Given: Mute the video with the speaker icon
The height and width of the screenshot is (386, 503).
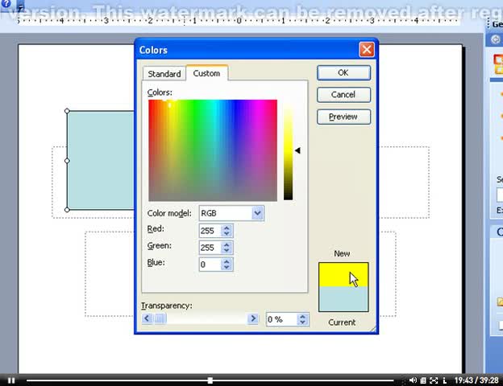Looking at the screenshot, I should click(x=413, y=380).
